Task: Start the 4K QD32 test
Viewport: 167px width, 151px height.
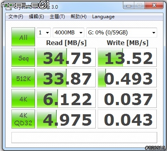Action: pos(23,119)
